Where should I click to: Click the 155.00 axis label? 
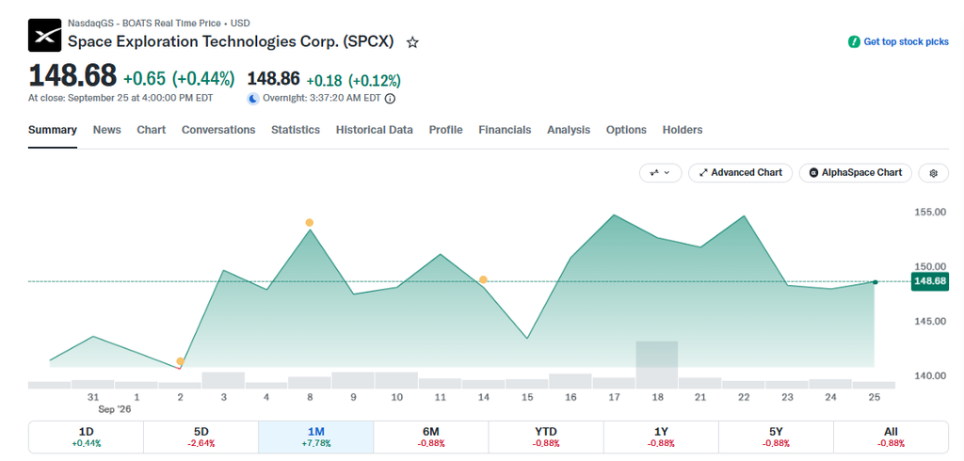929,212
